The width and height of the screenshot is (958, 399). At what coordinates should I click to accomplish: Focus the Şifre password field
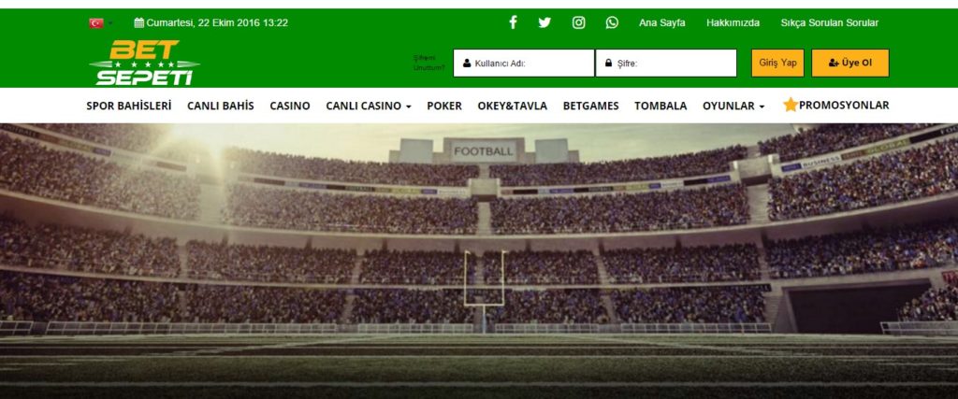(666, 63)
